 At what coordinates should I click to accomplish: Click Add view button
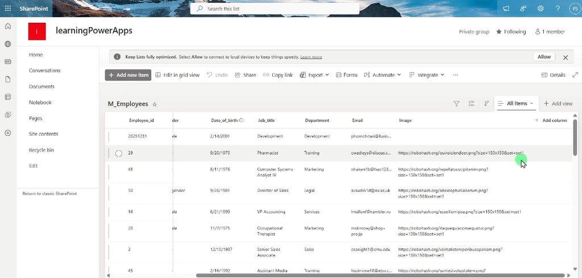[x=558, y=104]
